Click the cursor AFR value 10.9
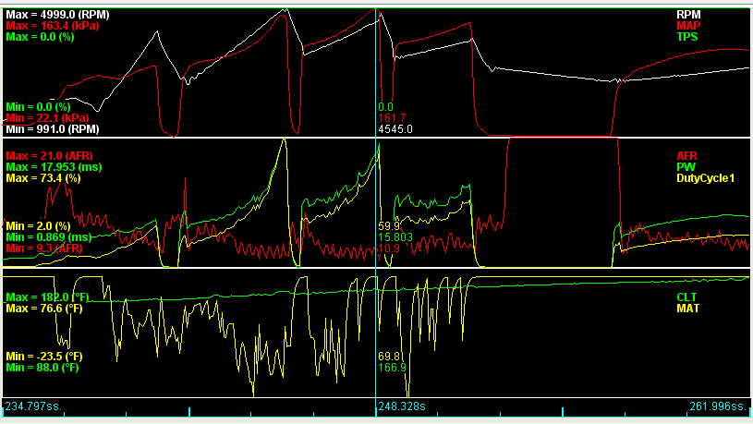Image resolution: width=753 pixels, height=424 pixels. (389, 248)
